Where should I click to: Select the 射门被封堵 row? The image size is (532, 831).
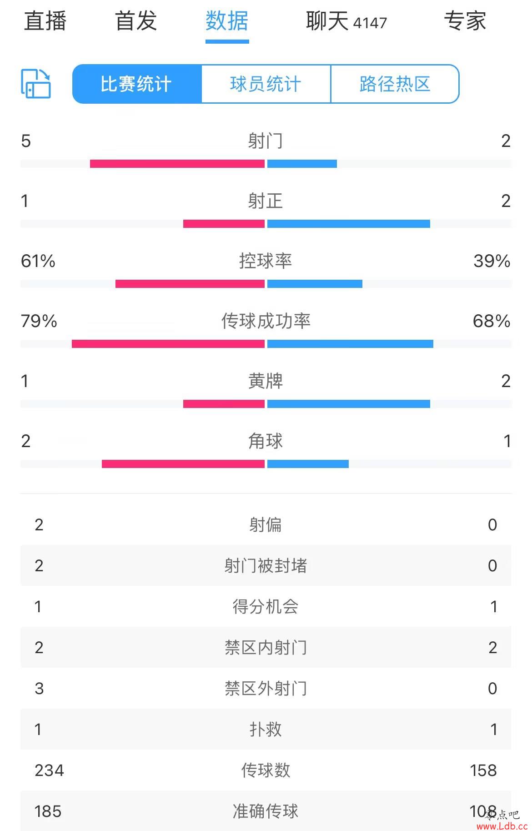(x=266, y=565)
